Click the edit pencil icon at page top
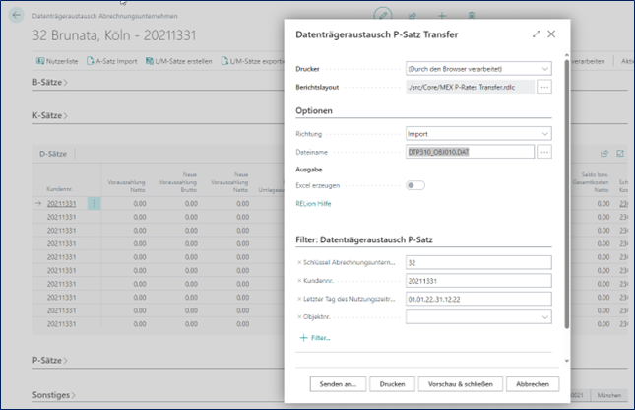Image resolution: width=635 pixels, height=410 pixels. pyautogui.click(x=384, y=16)
